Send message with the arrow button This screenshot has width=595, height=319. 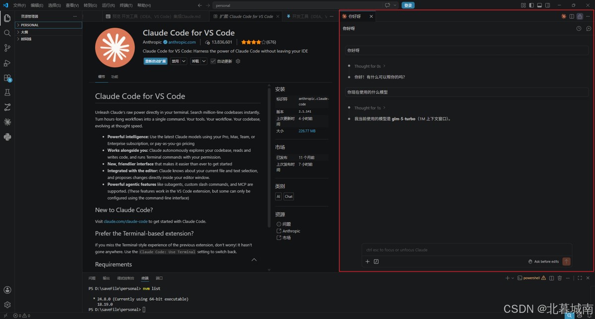[566, 262]
